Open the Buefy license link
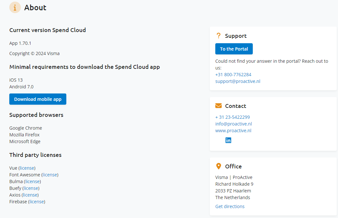This screenshot has width=338, height=218. point(31,188)
